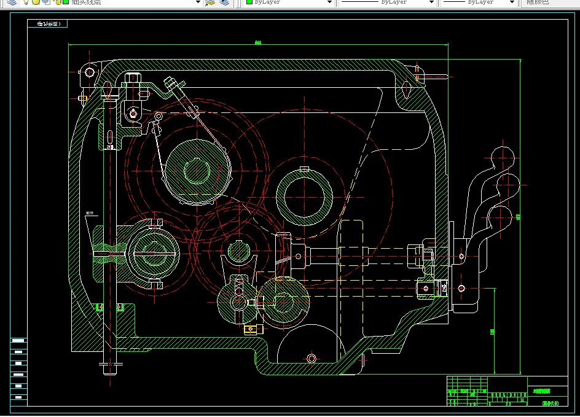This screenshot has width=580, height=417.
Task: Select the title block table in drawing
Action: point(506,391)
